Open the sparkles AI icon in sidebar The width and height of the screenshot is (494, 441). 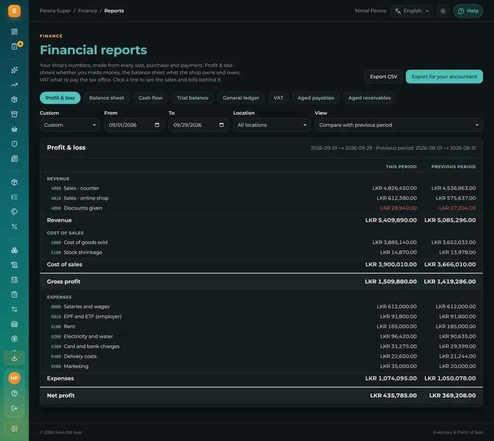pos(14,70)
